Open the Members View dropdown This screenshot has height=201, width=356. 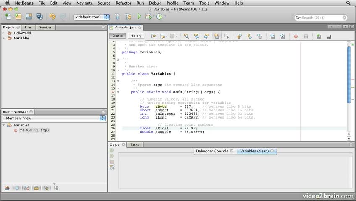[x=54, y=118]
